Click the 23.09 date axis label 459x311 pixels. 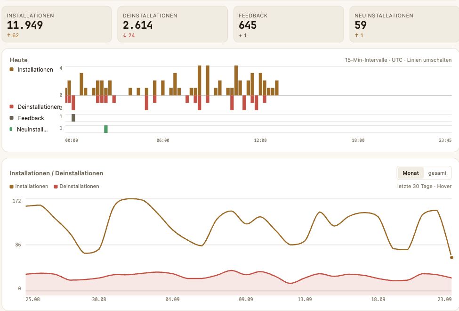[x=445, y=299]
